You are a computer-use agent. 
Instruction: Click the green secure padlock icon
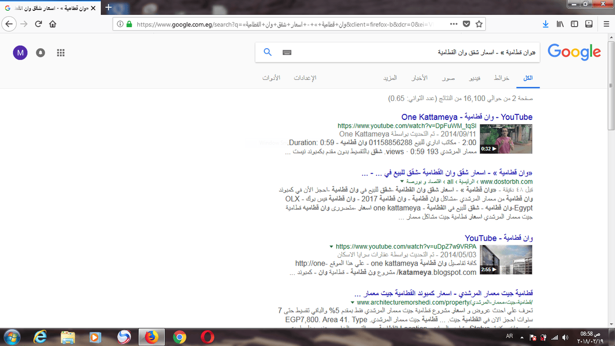(129, 24)
